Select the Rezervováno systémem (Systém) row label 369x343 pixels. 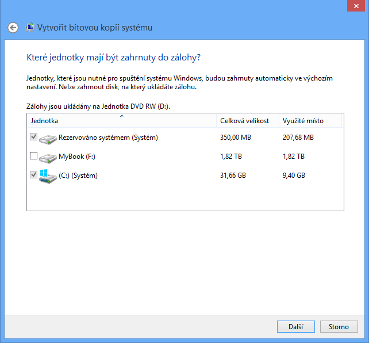click(108, 138)
